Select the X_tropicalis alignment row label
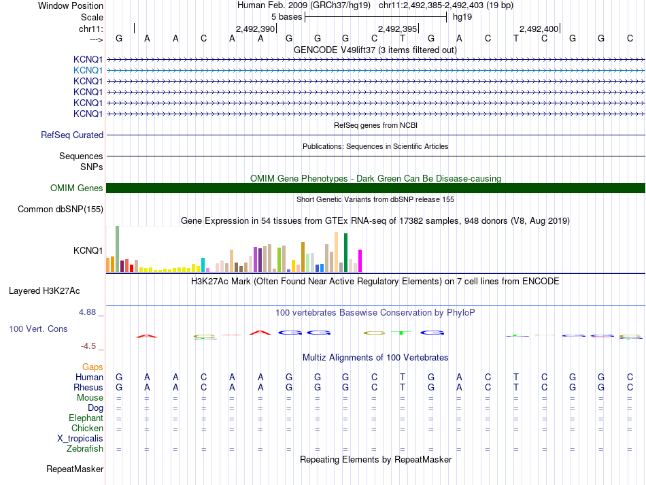Viewport: 646px width, 485px height. tap(80, 439)
